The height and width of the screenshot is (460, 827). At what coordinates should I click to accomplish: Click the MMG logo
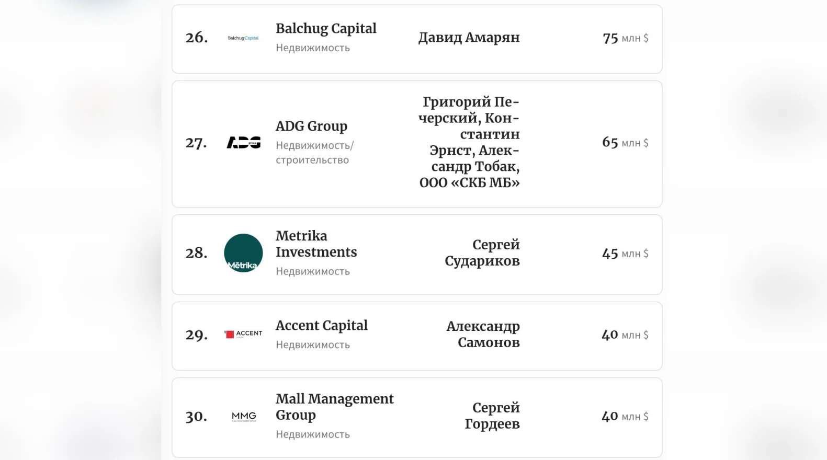coord(244,417)
